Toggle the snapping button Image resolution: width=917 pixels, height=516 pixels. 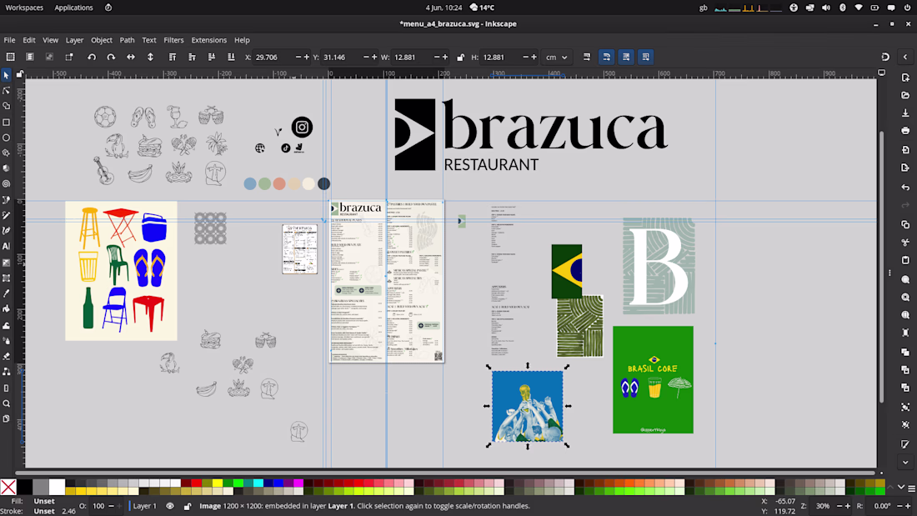(885, 57)
